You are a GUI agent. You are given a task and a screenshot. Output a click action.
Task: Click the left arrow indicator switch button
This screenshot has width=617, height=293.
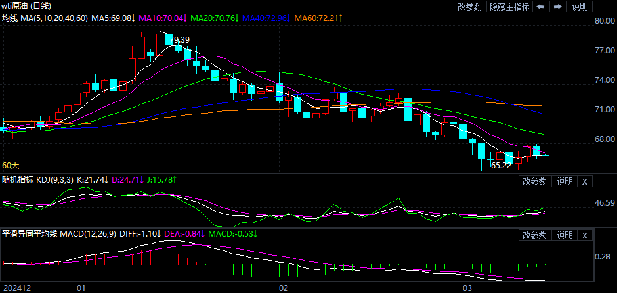(540, 7)
